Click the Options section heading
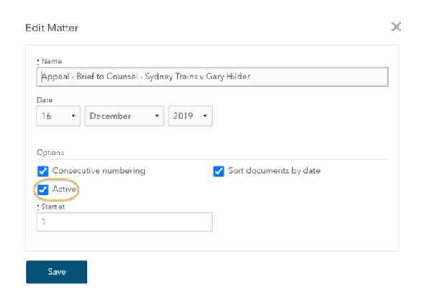 tap(50, 152)
